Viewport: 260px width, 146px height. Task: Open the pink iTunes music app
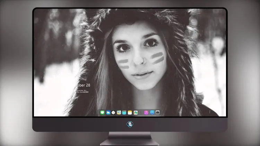(146, 113)
